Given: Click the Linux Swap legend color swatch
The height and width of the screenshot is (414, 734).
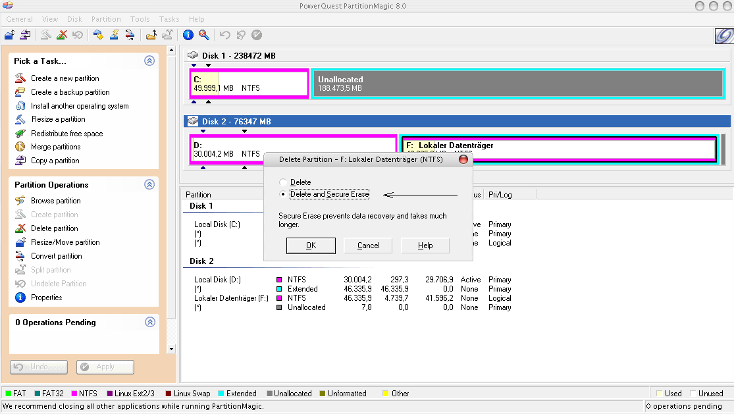Looking at the screenshot, I should coord(168,394).
